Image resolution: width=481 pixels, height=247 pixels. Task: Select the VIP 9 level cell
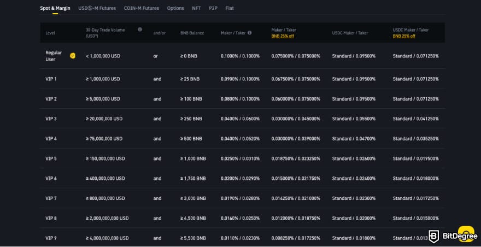click(51, 238)
